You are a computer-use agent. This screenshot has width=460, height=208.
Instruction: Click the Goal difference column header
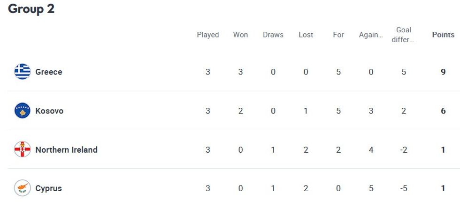click(403, 35)
